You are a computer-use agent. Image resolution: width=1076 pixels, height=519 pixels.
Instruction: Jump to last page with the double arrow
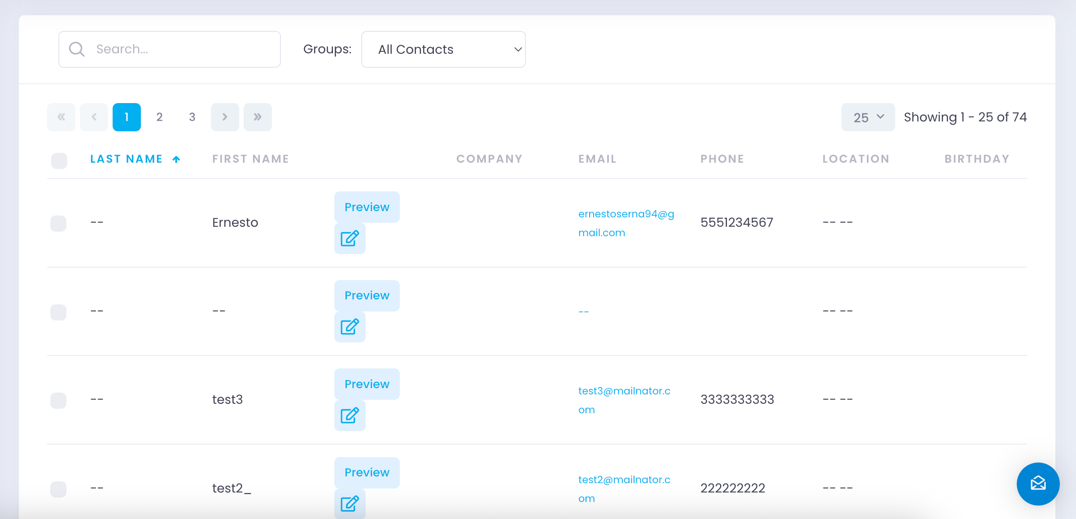point(258,117)
